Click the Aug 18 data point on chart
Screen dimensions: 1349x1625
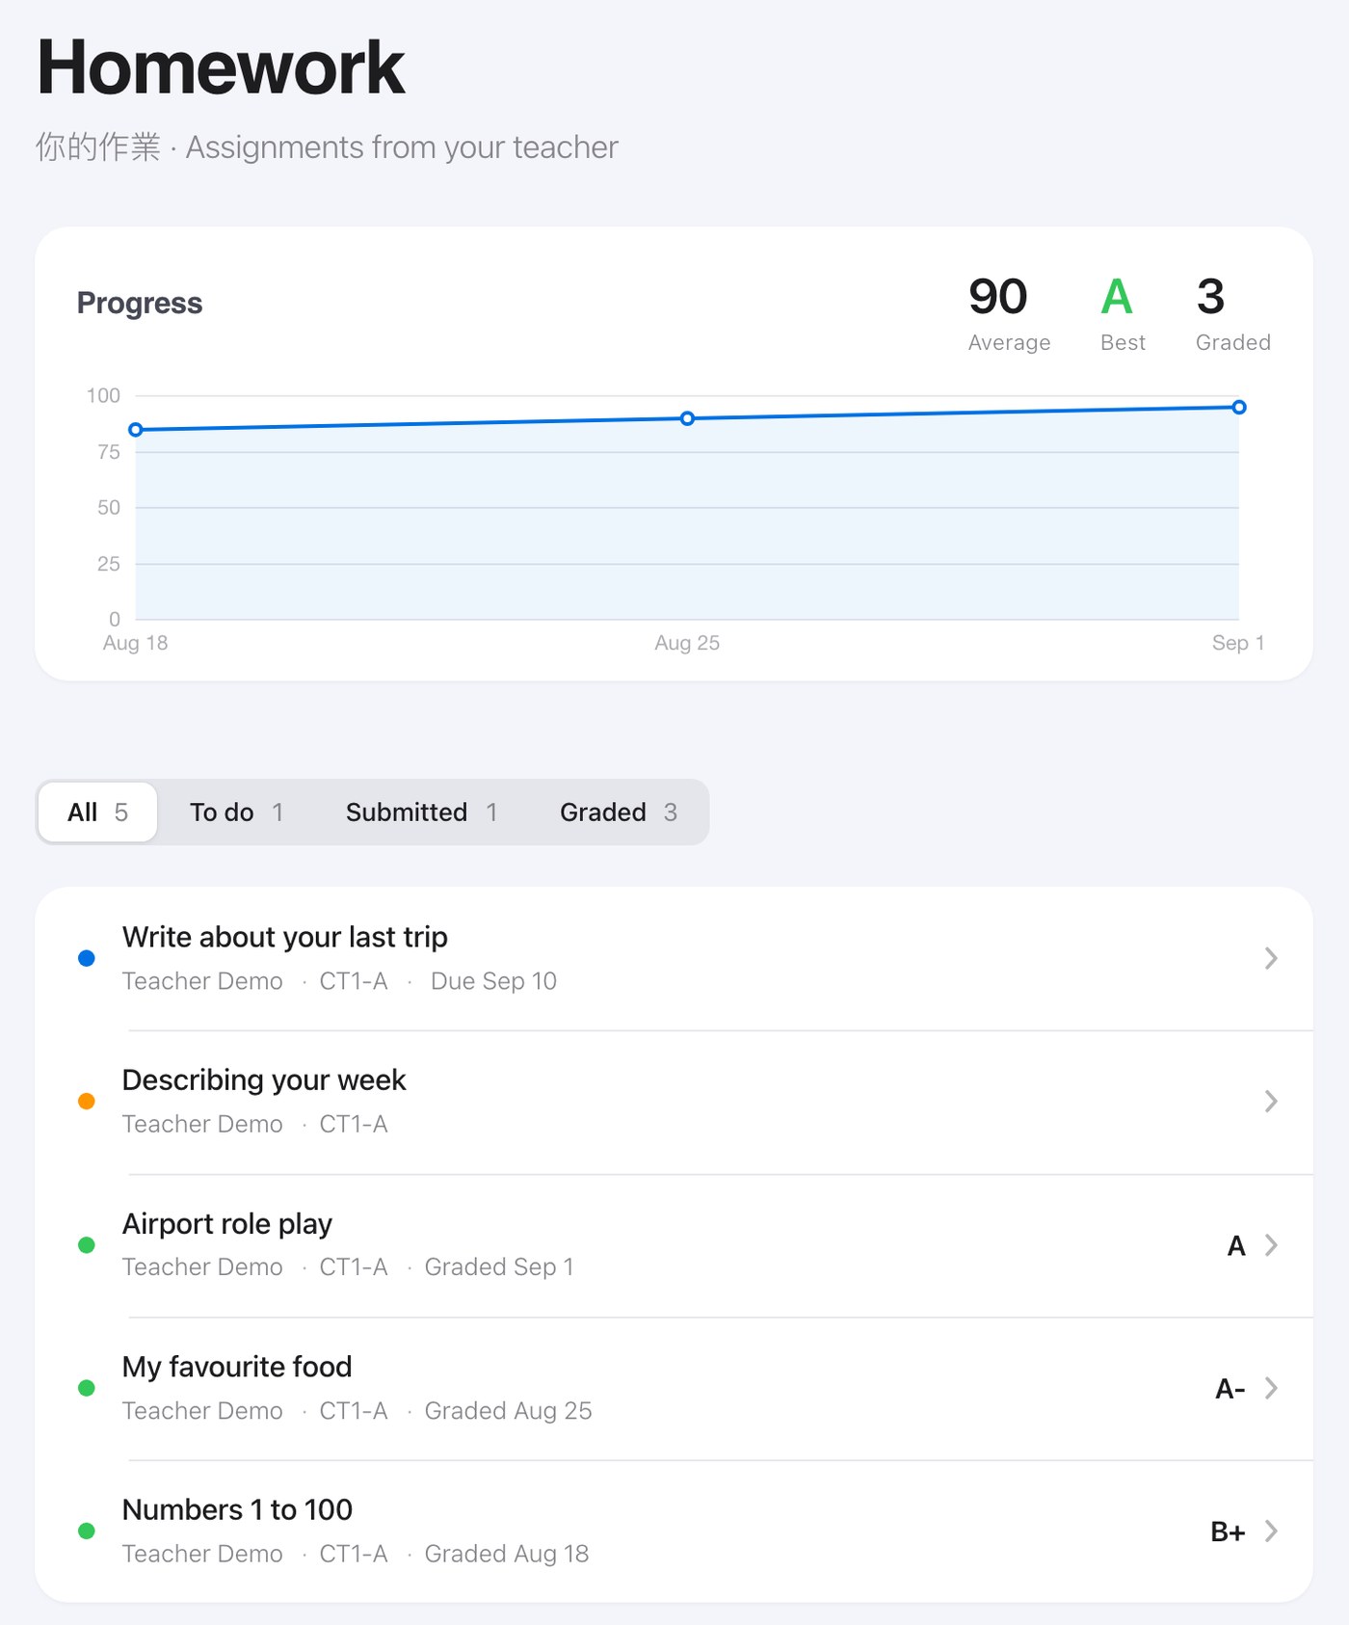(x=136, y=430)
